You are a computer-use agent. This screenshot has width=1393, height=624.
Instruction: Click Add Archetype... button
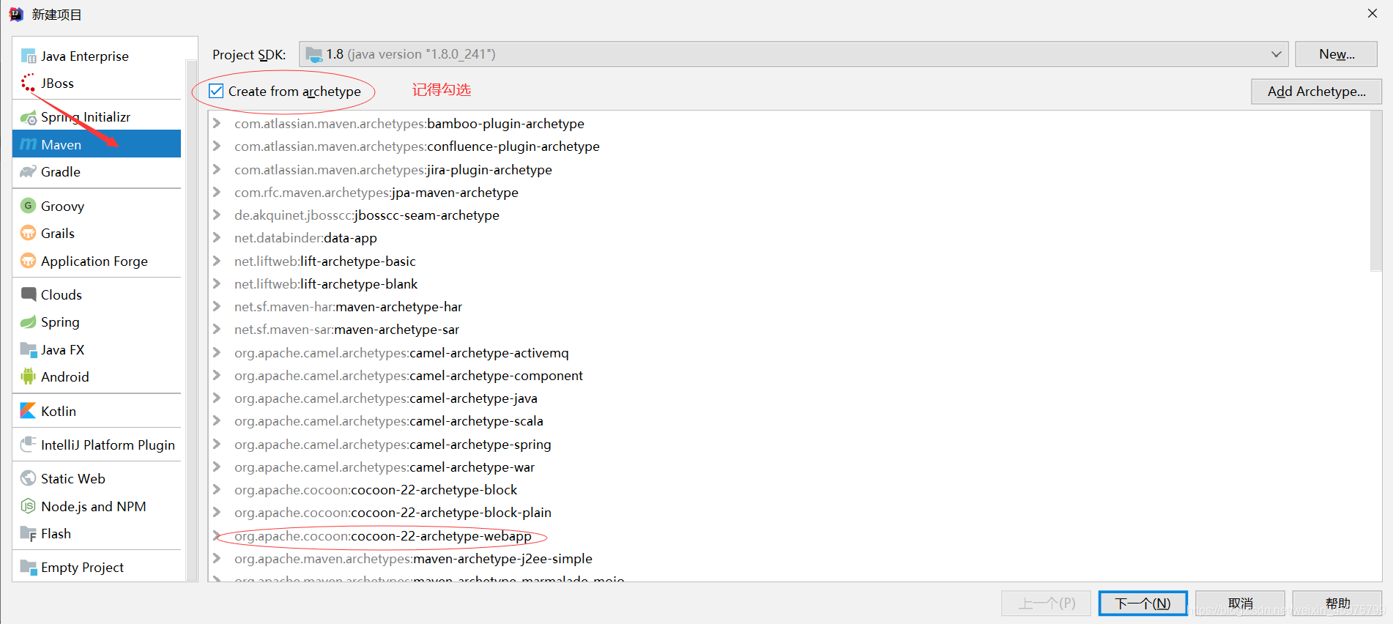point(1316,92)
